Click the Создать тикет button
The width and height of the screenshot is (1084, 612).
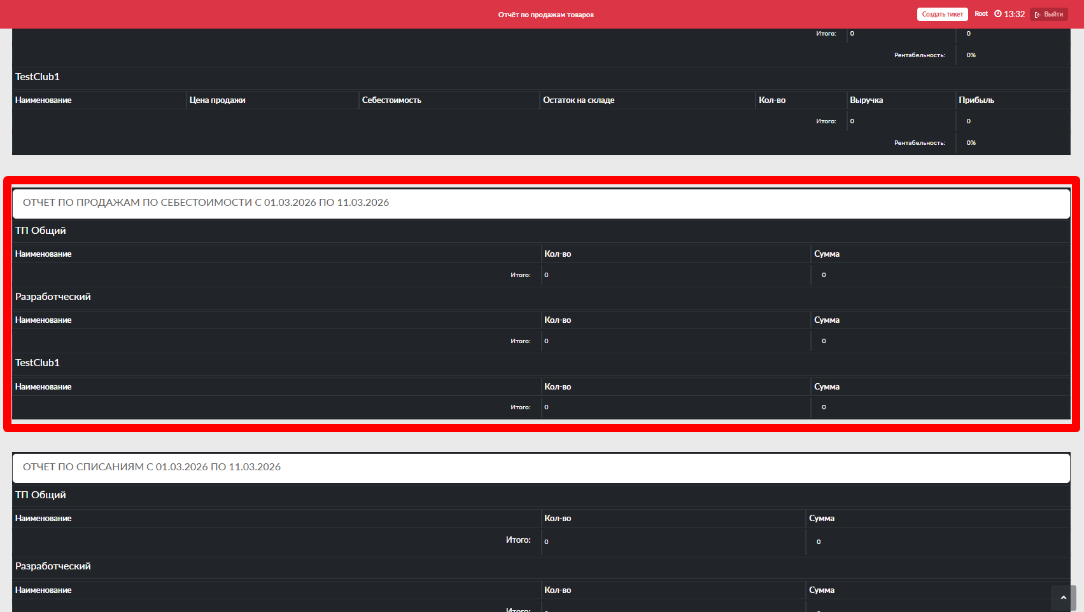[942, 14]
